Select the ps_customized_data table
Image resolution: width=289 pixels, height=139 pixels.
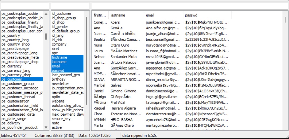pyautogui.click(x=22, y=114)
